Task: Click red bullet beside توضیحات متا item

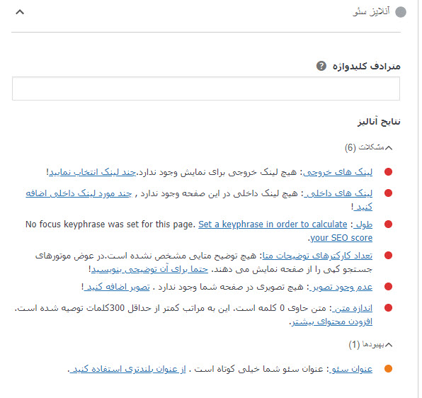Action: [x=388, y=256]
